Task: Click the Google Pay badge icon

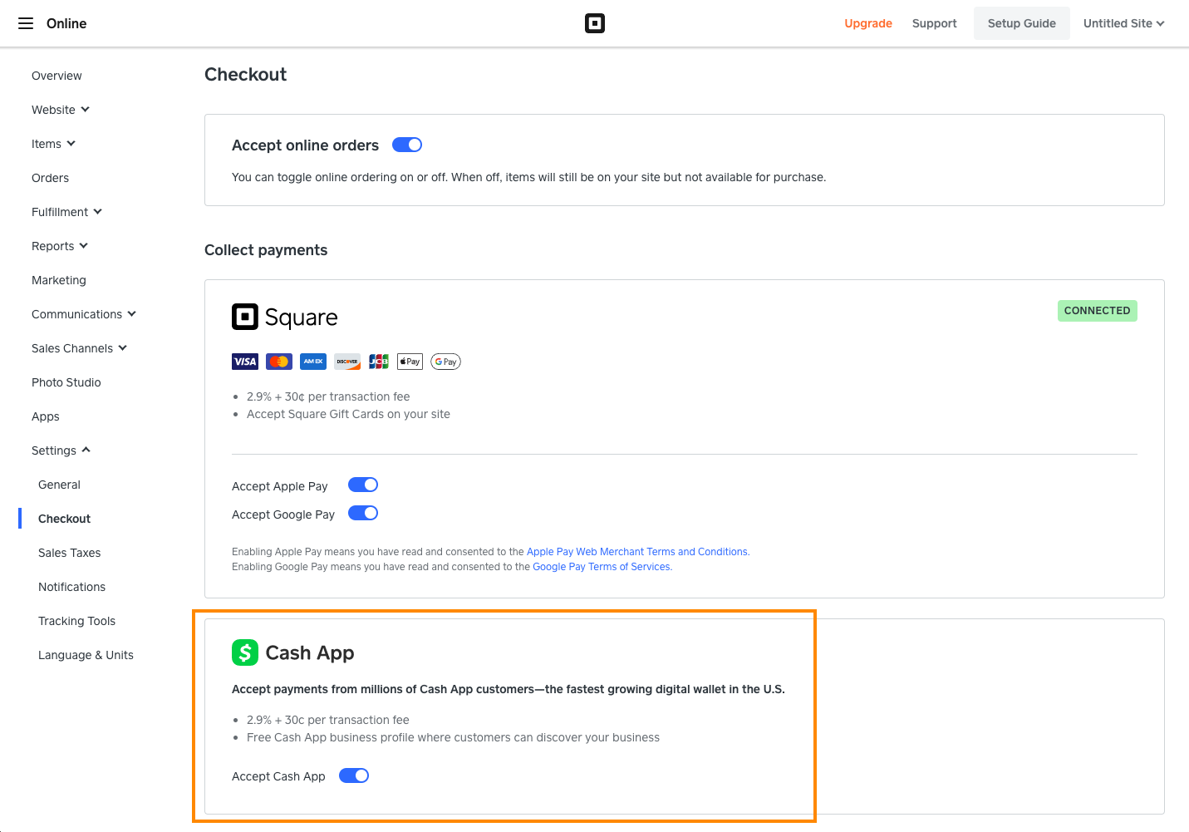Action: (445, 362)
